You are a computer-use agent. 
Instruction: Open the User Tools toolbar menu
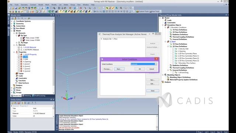(155, 11)
